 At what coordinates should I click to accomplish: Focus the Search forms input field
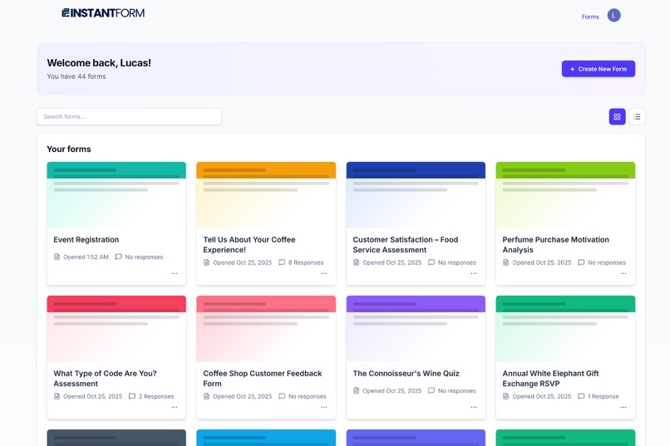coord(129,116)
